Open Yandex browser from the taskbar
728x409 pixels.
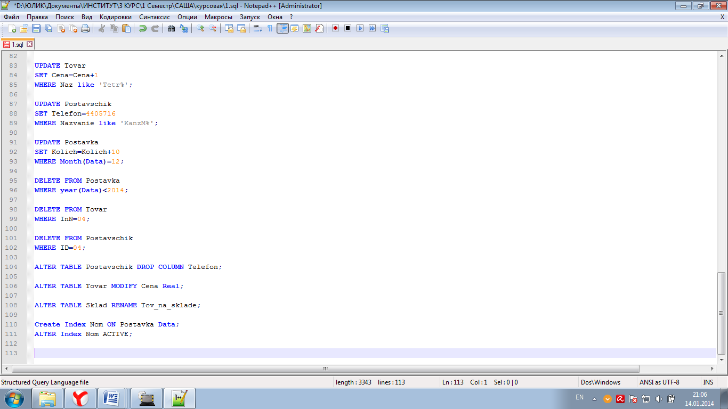[x=80, y=398]
